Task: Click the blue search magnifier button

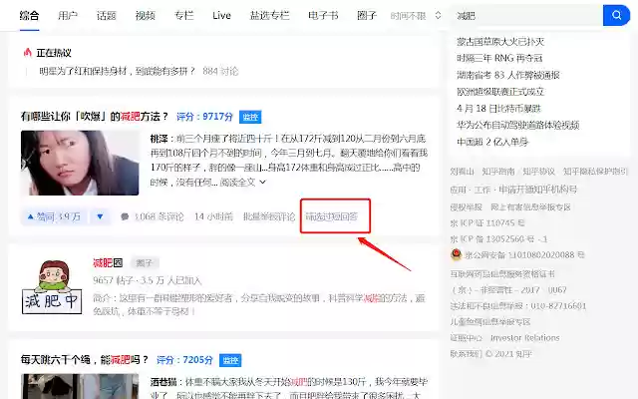Action: 616,16
